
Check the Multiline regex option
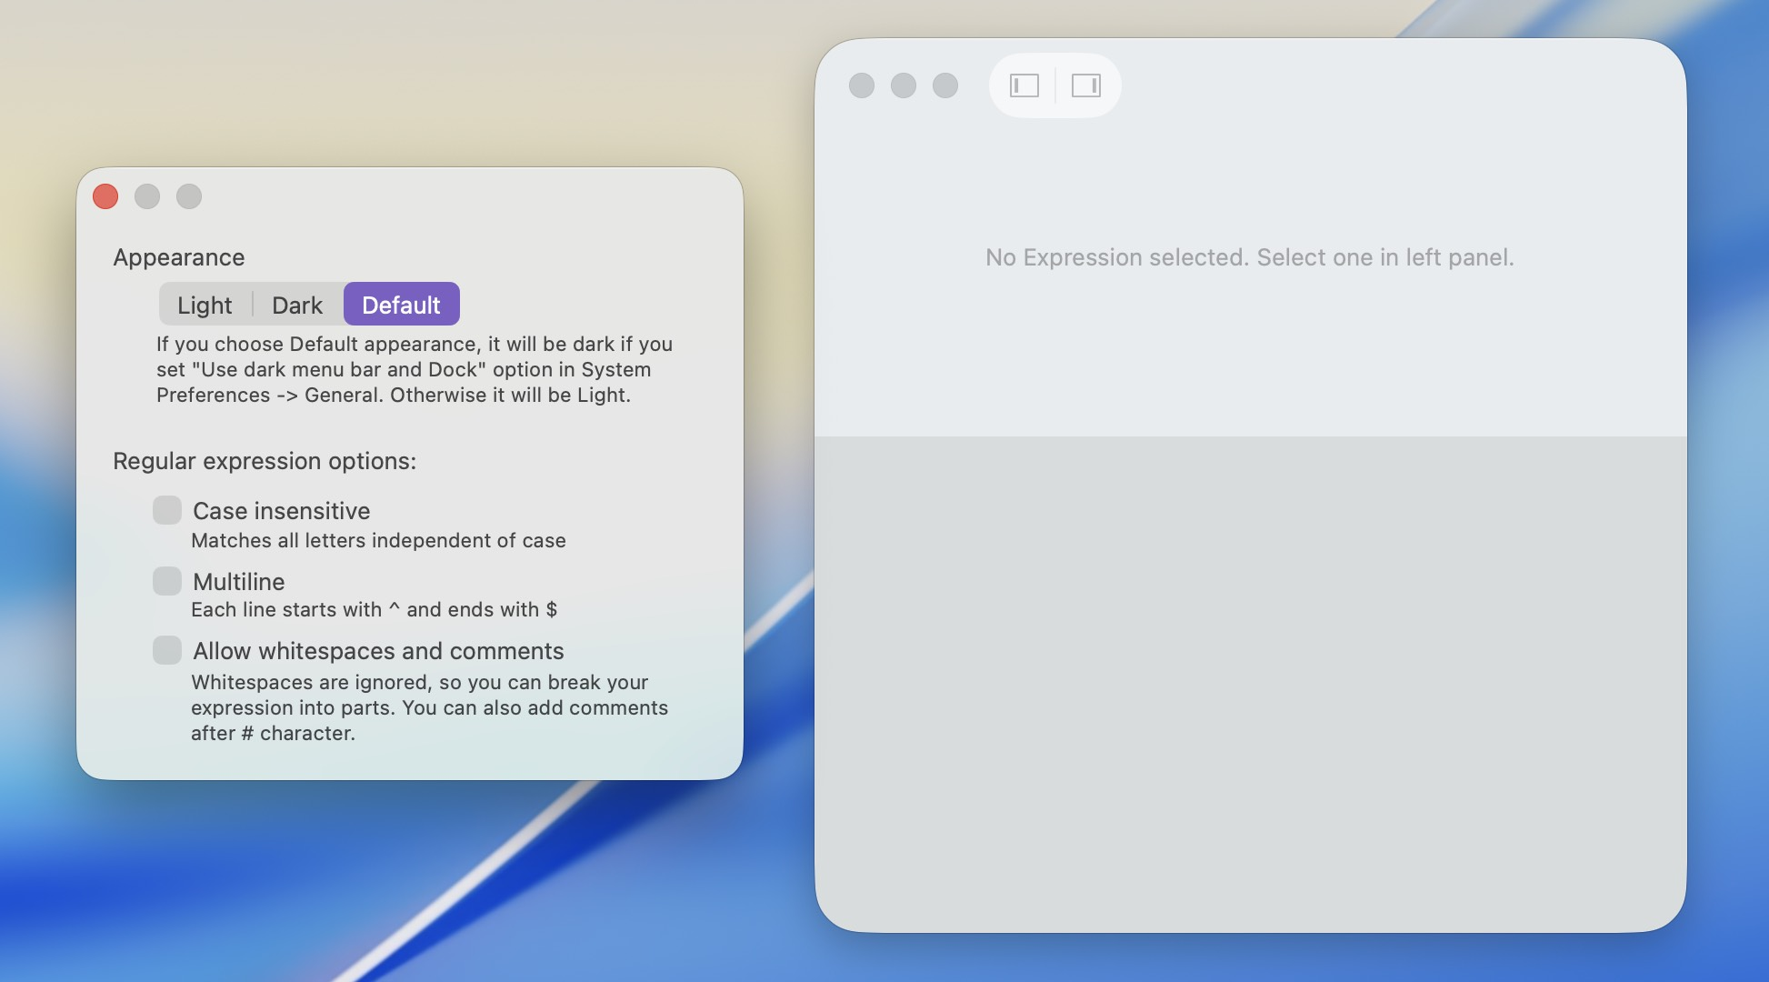(x=167, y=580)
